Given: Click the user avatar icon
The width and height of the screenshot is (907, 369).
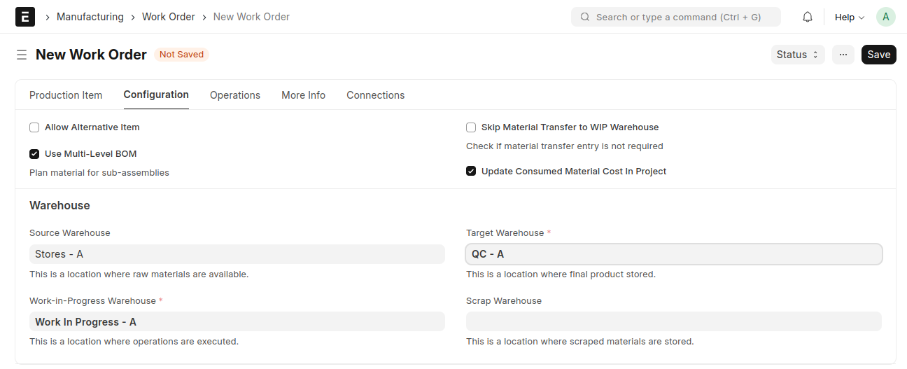Looking at the screenshot, I should coord(886,17).
